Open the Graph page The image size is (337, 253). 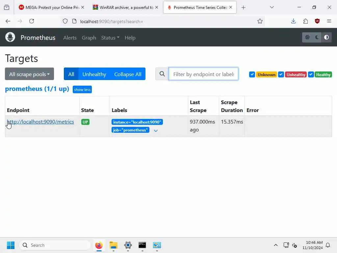click(89, 38)
